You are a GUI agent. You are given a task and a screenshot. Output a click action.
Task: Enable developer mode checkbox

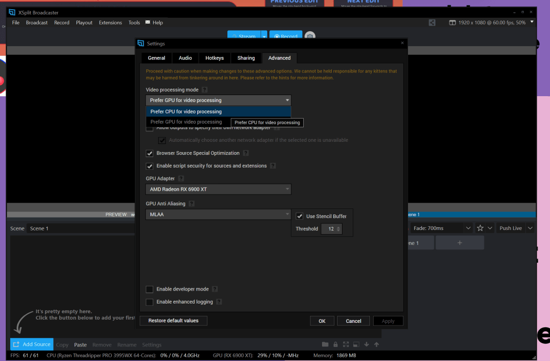point(149,289)
